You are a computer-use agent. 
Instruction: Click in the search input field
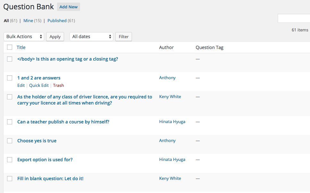point(294,18)
